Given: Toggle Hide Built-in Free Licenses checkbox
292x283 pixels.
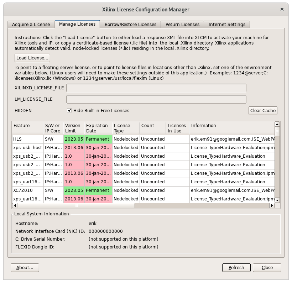Looking at the screenshot, I should 69,111.
